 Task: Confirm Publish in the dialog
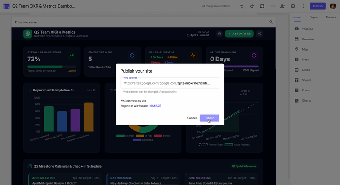coord(209,118)
